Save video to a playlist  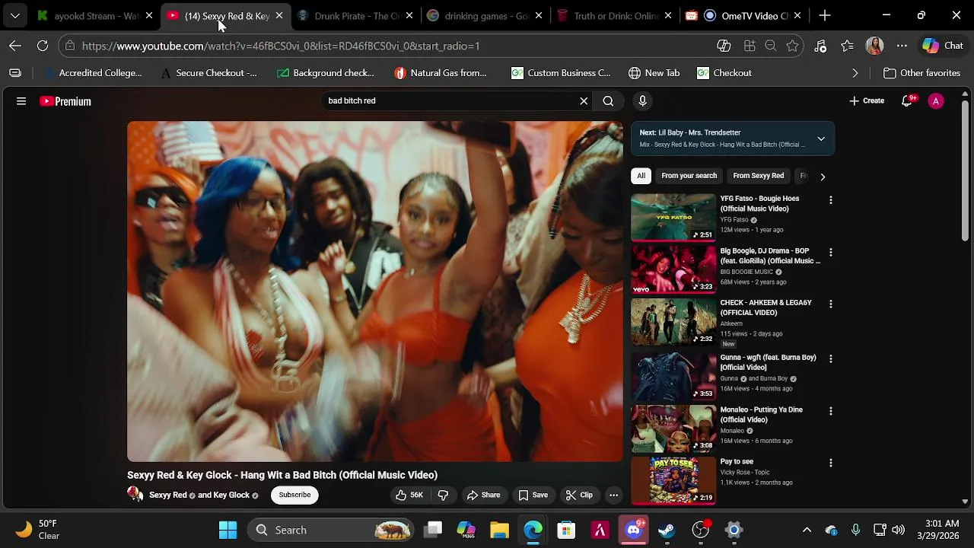[533, 495]
